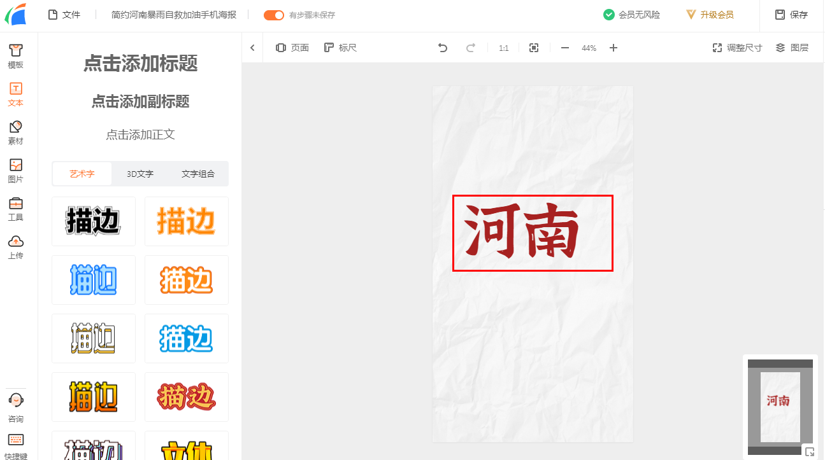The width and height of the screenshot is (825, 460).
Task: Switch to the 3D文字 tab
Action: [x=140, y=174]
